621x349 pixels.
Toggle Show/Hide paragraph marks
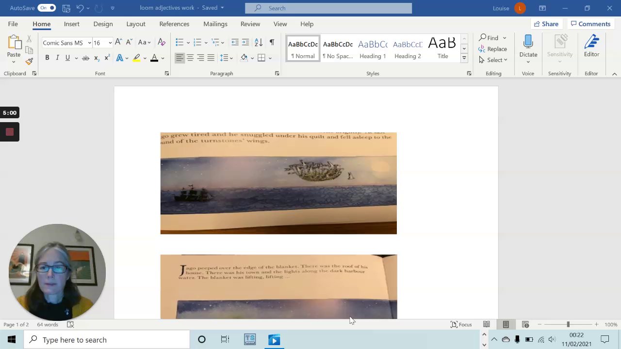[272, 43]
